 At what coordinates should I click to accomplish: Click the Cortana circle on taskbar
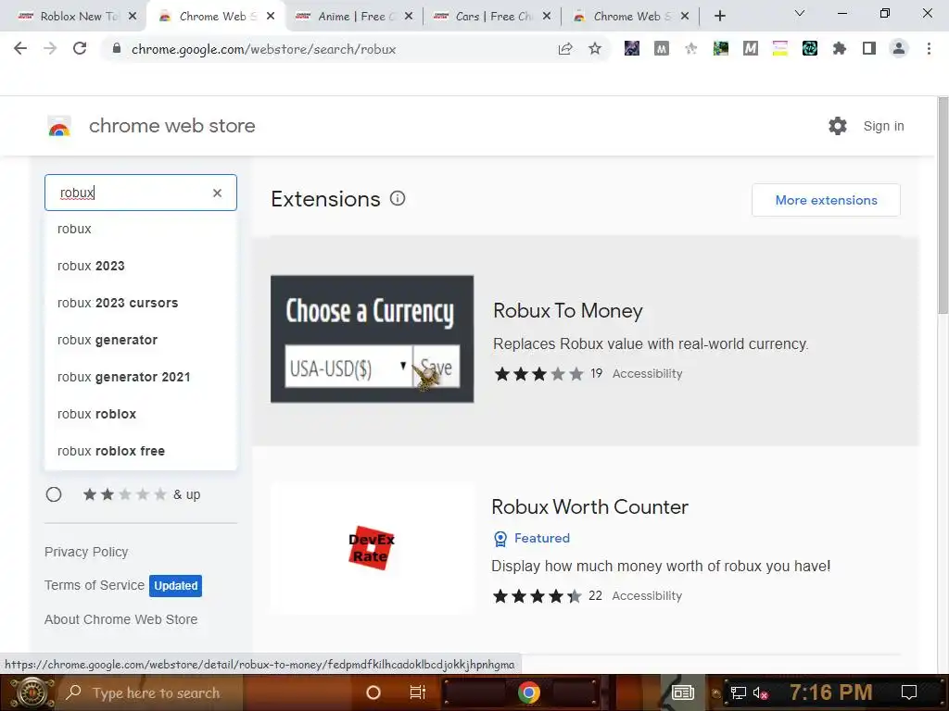[373, 692]
